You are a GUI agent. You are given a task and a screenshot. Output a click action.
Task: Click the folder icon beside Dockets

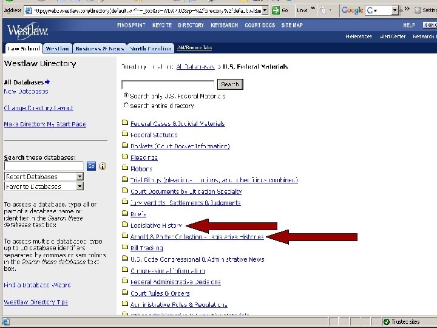[125, 145]
